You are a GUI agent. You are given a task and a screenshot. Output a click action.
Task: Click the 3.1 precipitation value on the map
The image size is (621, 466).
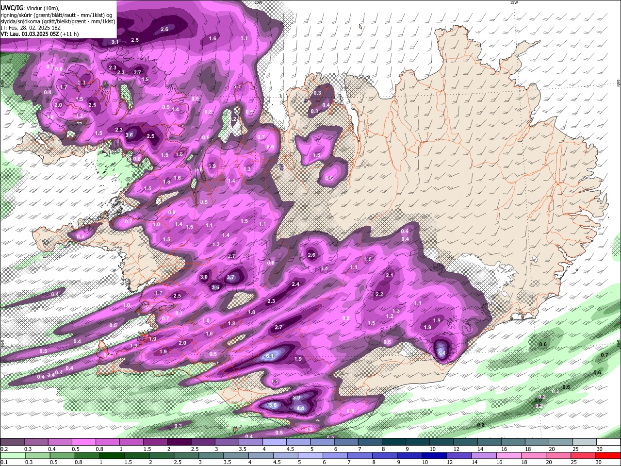pyautogui.click(x=115, y=42)
